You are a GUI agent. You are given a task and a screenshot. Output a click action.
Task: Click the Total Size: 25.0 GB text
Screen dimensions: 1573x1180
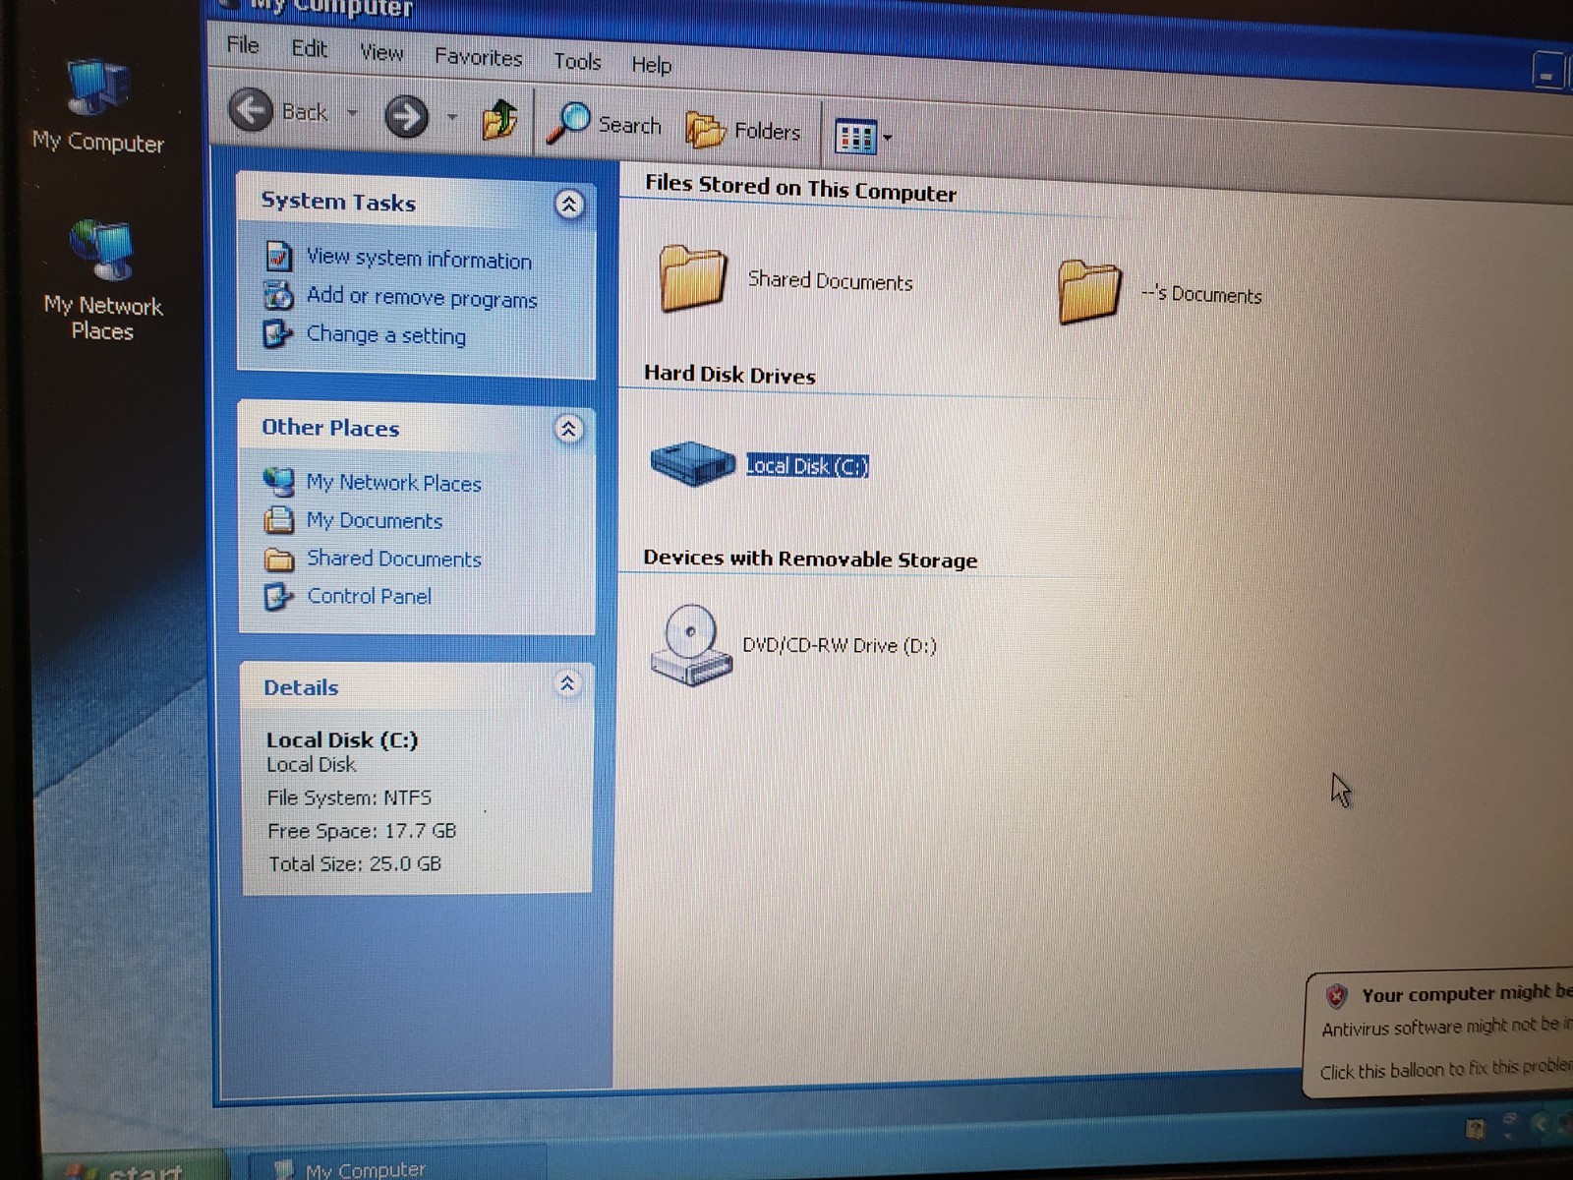click(x=355, y=864)
